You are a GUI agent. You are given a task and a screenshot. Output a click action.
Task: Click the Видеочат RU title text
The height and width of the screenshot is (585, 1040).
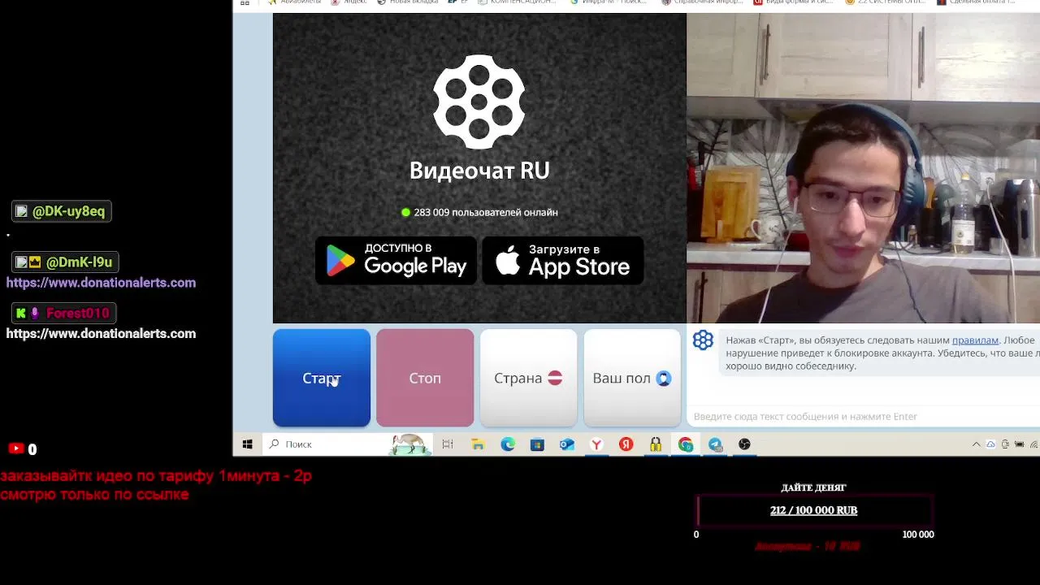(x=479, y=171)
